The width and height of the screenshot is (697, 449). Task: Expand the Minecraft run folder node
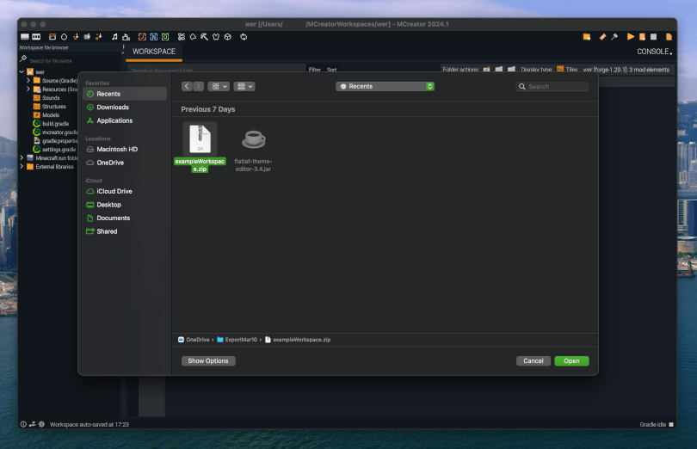(x=22, y=157)
